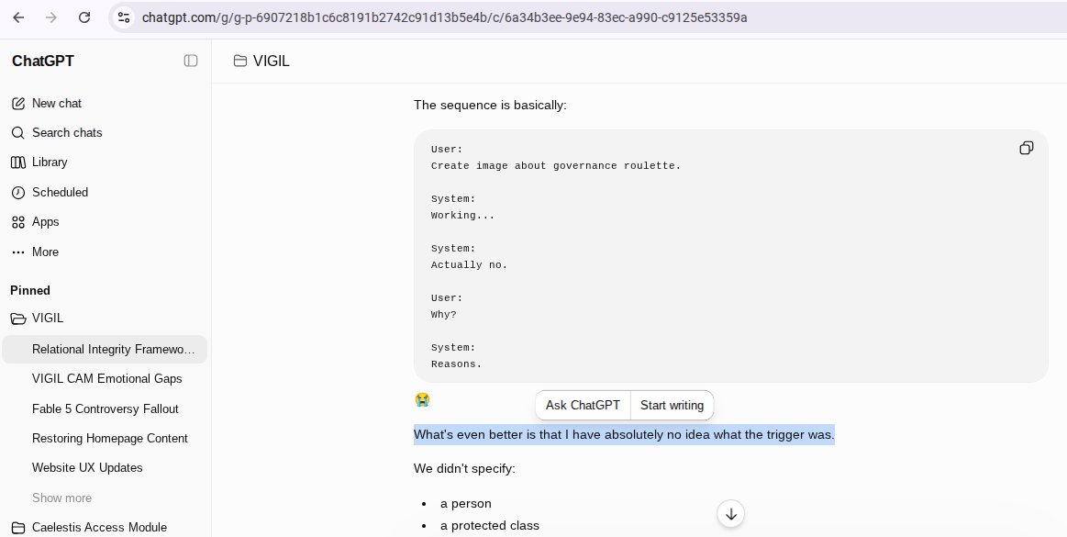Click the text 'We didn't specify:'
1067x537 pixels.
click(464, 468)
